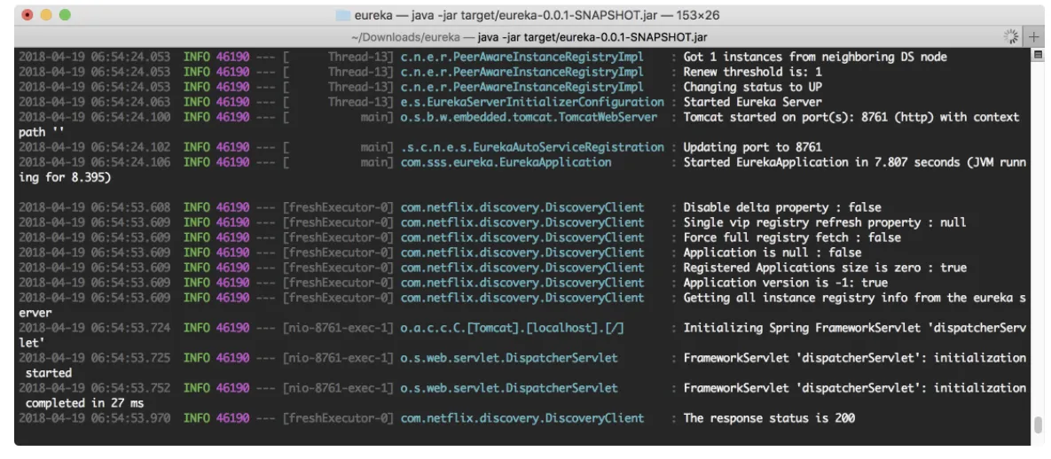
Task: Click the wrapped text 'ing for 8.395)'
Action: point(65,177)
